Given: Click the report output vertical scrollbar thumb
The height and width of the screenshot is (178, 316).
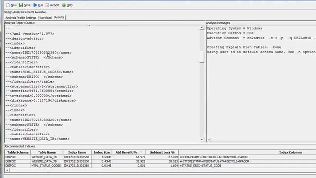Looking at the screenshot, I should tap(202, 57).
